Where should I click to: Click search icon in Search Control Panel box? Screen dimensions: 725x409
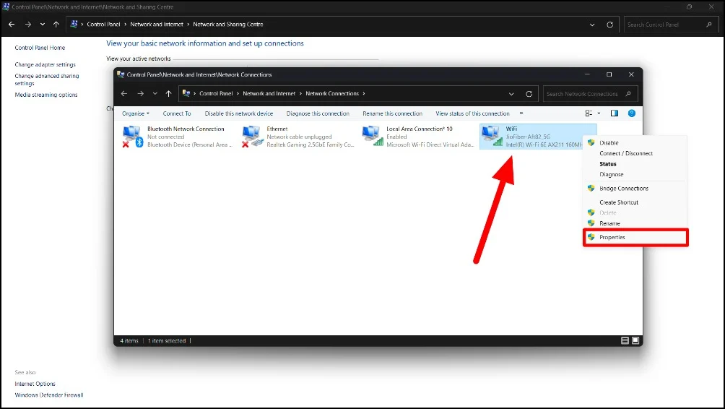pyautogui.click(x=709, y=25)
